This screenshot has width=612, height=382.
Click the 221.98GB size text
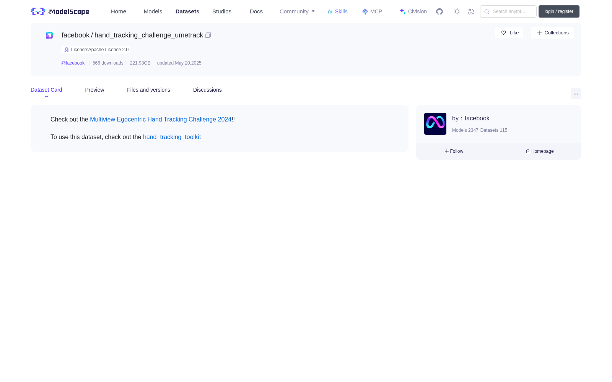tap(140, 63)
